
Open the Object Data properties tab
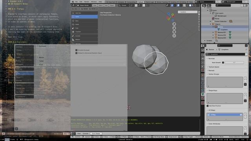point(203,94)
